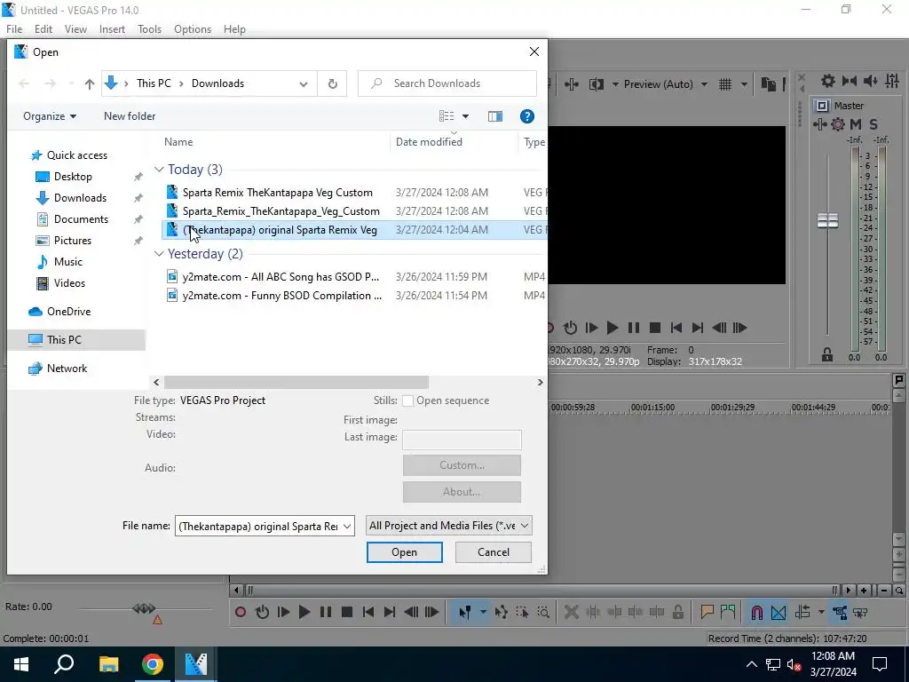This screenshot has width=909, height=682.
Task: Select the Envelope Edit tool
Action: pyautogui.click(x=502, y=612)
